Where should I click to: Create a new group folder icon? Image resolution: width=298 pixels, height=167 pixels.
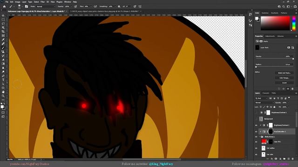[x=284, y=159]
